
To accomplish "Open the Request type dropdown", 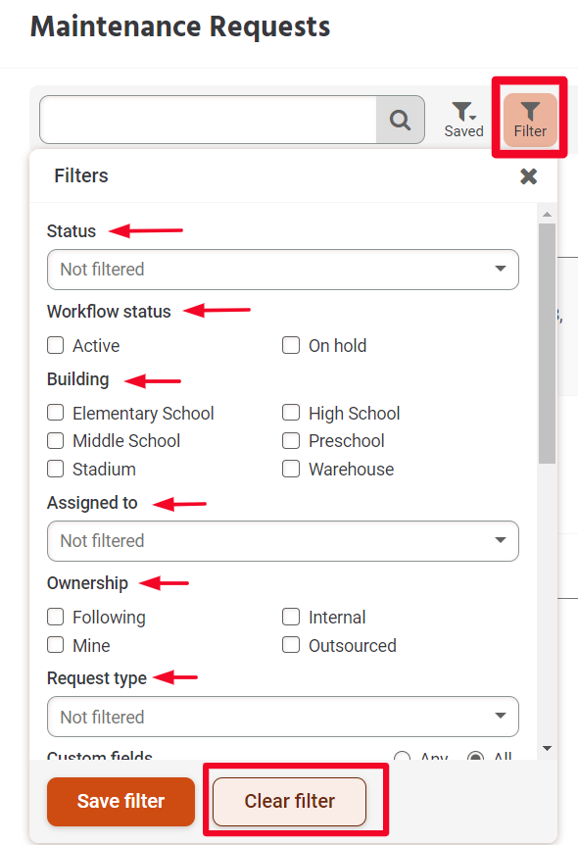I will [x=283, y=717].
